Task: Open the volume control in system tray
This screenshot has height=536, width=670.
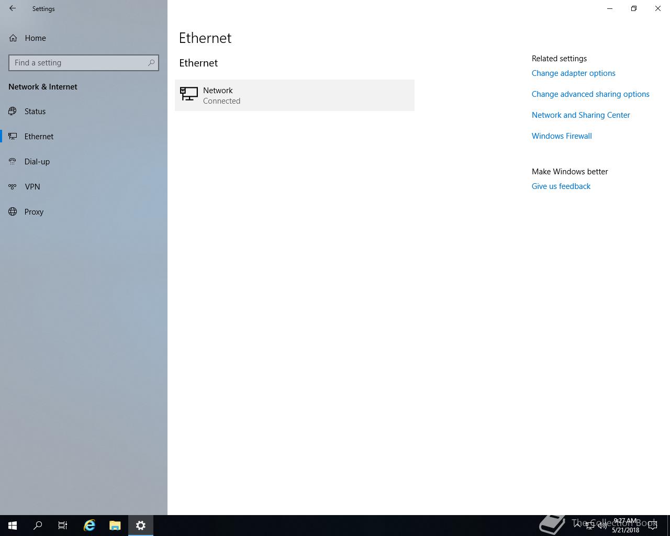Action: 602,526
